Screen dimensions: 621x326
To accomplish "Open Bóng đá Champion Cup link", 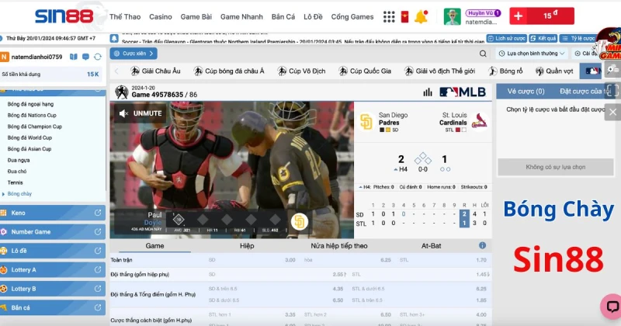I will (35, 127).
